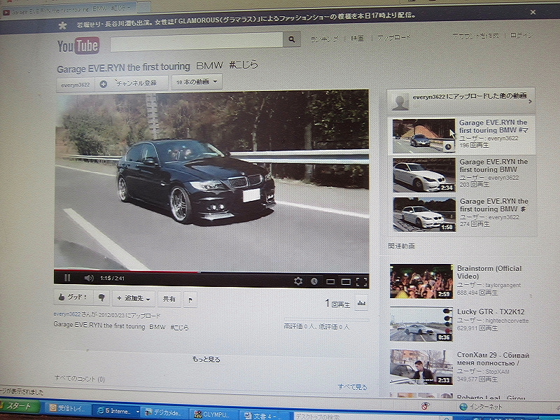
Task: Like the video with the グッド! button
Action: pyautogui.click(x=72, y=297)
